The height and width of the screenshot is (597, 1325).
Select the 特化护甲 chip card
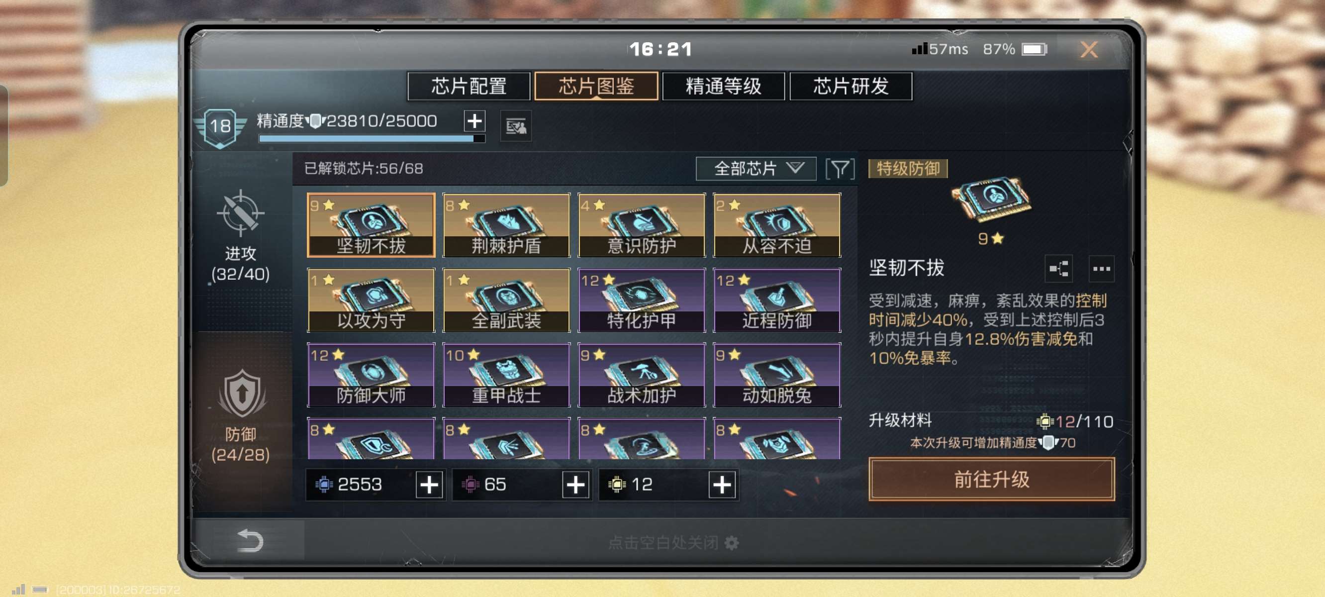click(642, 300)
